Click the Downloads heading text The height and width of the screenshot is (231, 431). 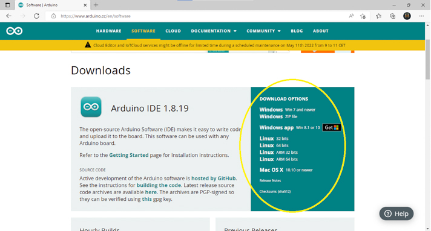pyautogui.click(x=100, y=71)
